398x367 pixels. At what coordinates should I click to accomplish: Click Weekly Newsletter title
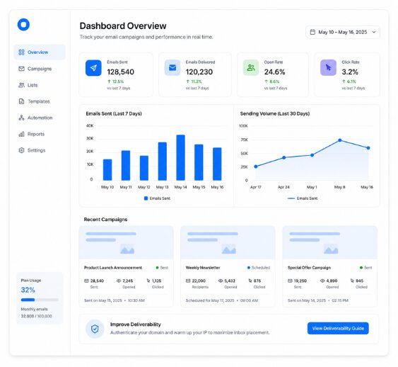[x=203, y=268]
